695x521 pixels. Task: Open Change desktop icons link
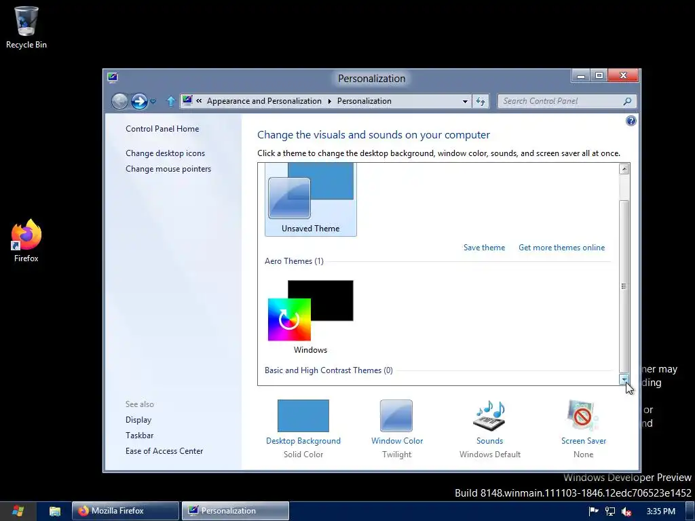(166, 153)
